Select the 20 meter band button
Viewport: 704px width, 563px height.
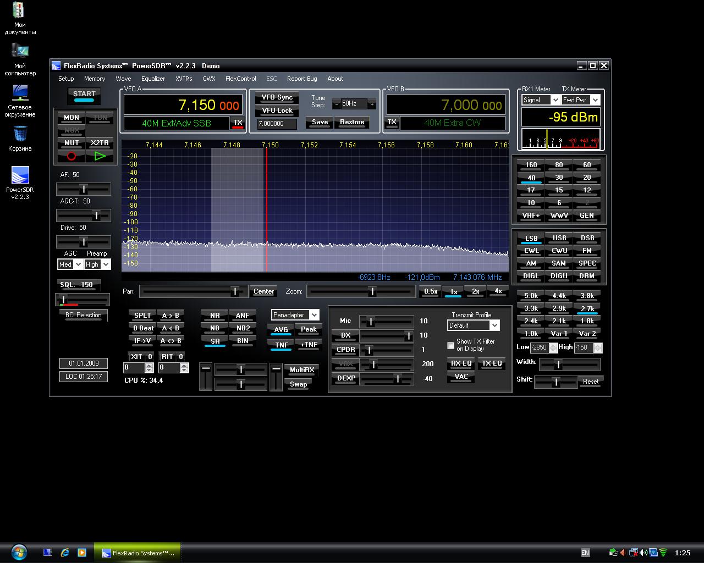(x=587, y=178)
